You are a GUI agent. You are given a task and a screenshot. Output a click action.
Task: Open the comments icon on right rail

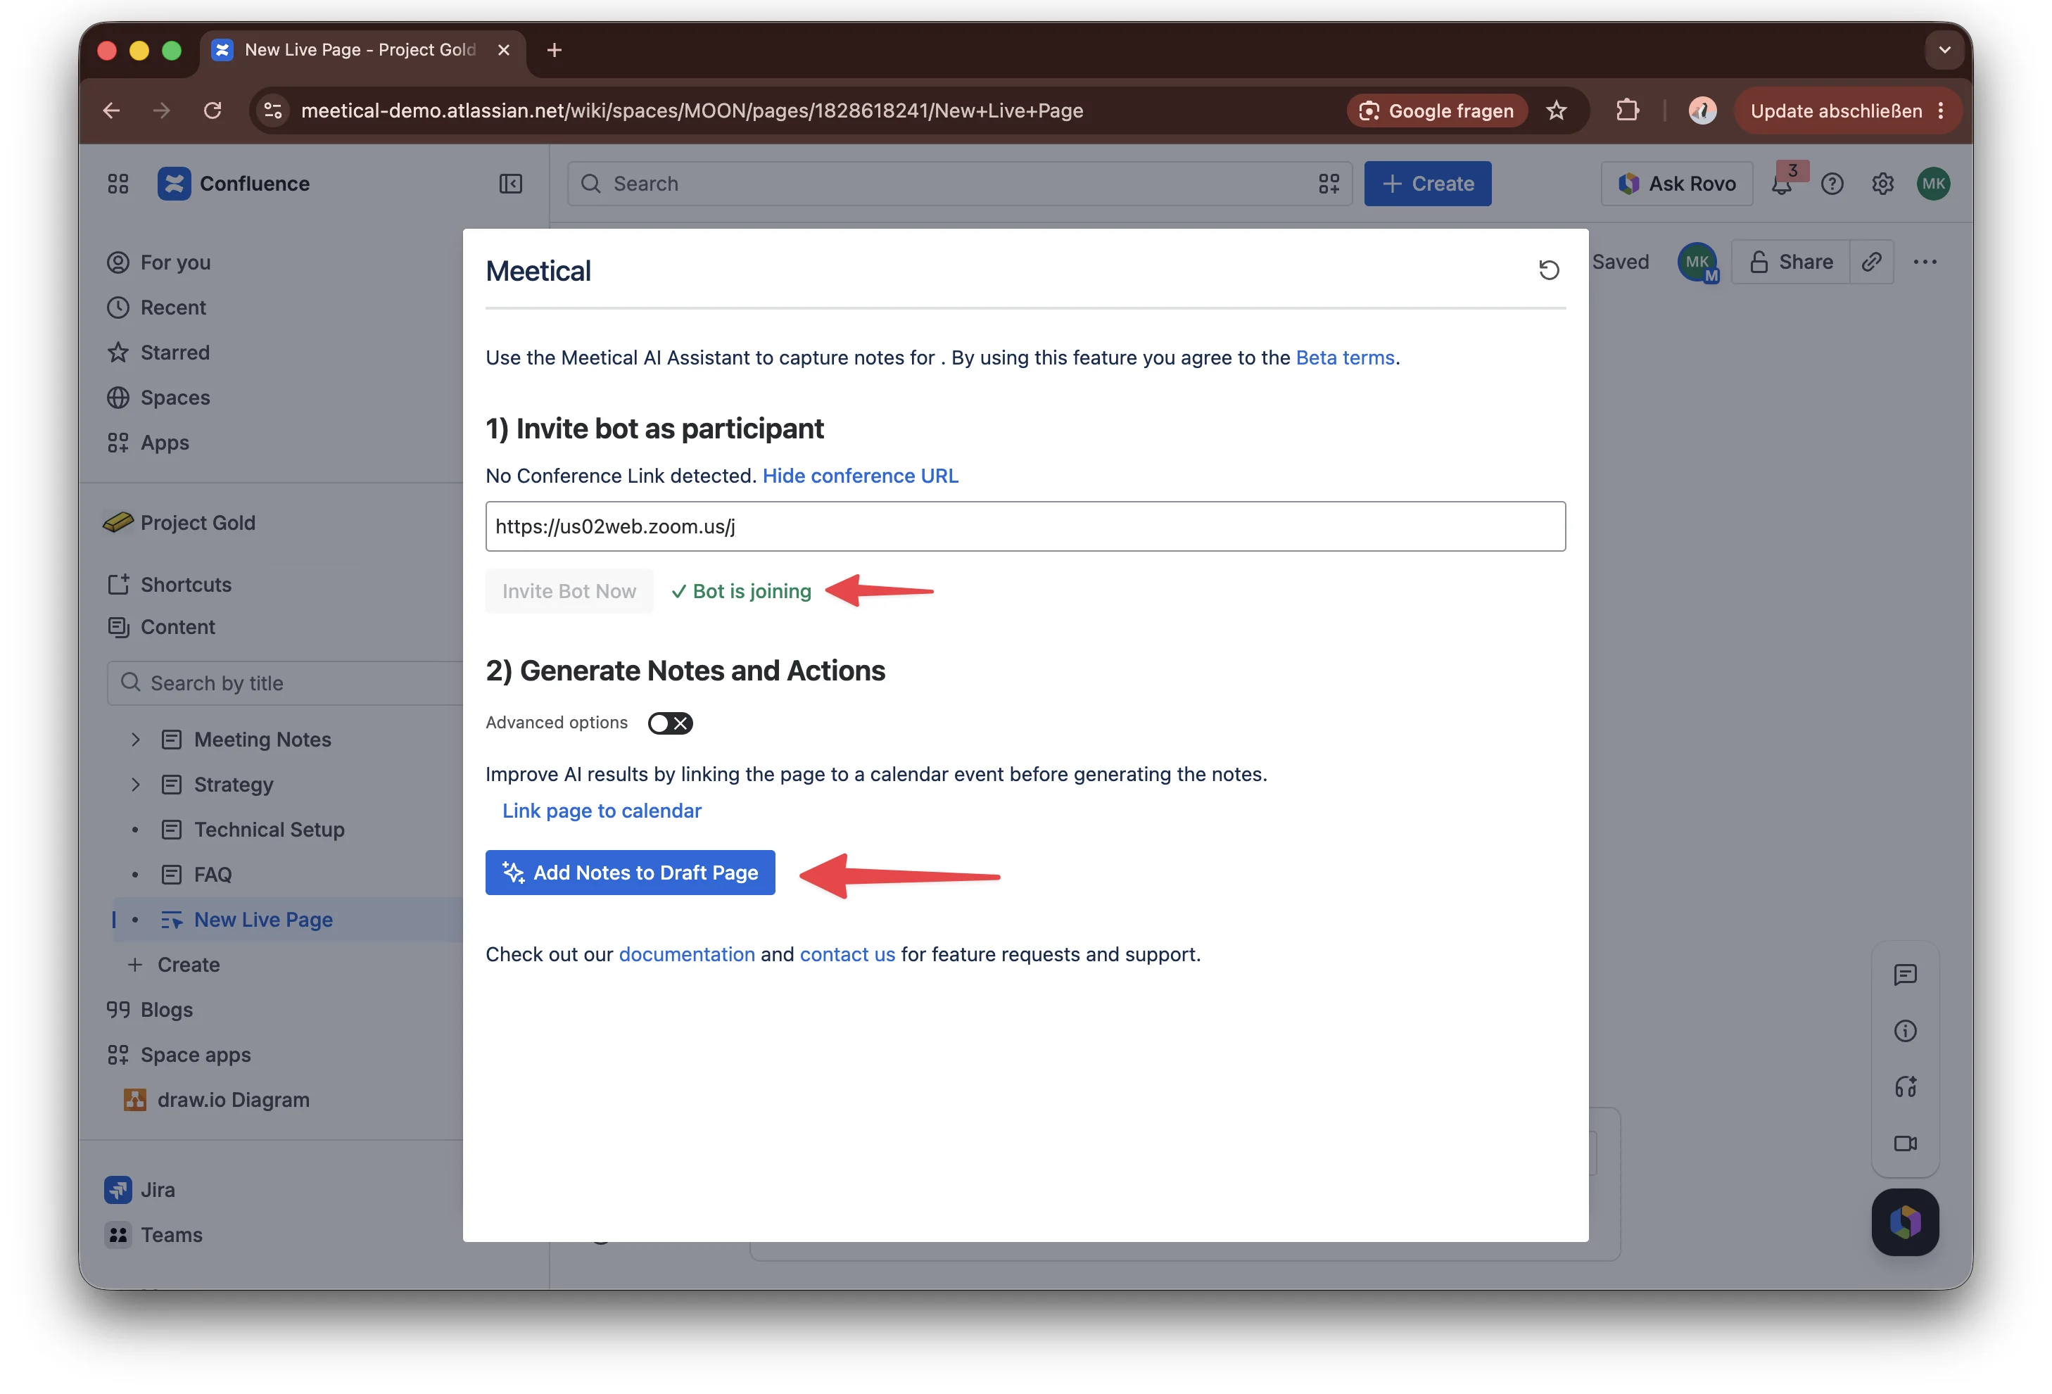click(x=1904, y=975)
